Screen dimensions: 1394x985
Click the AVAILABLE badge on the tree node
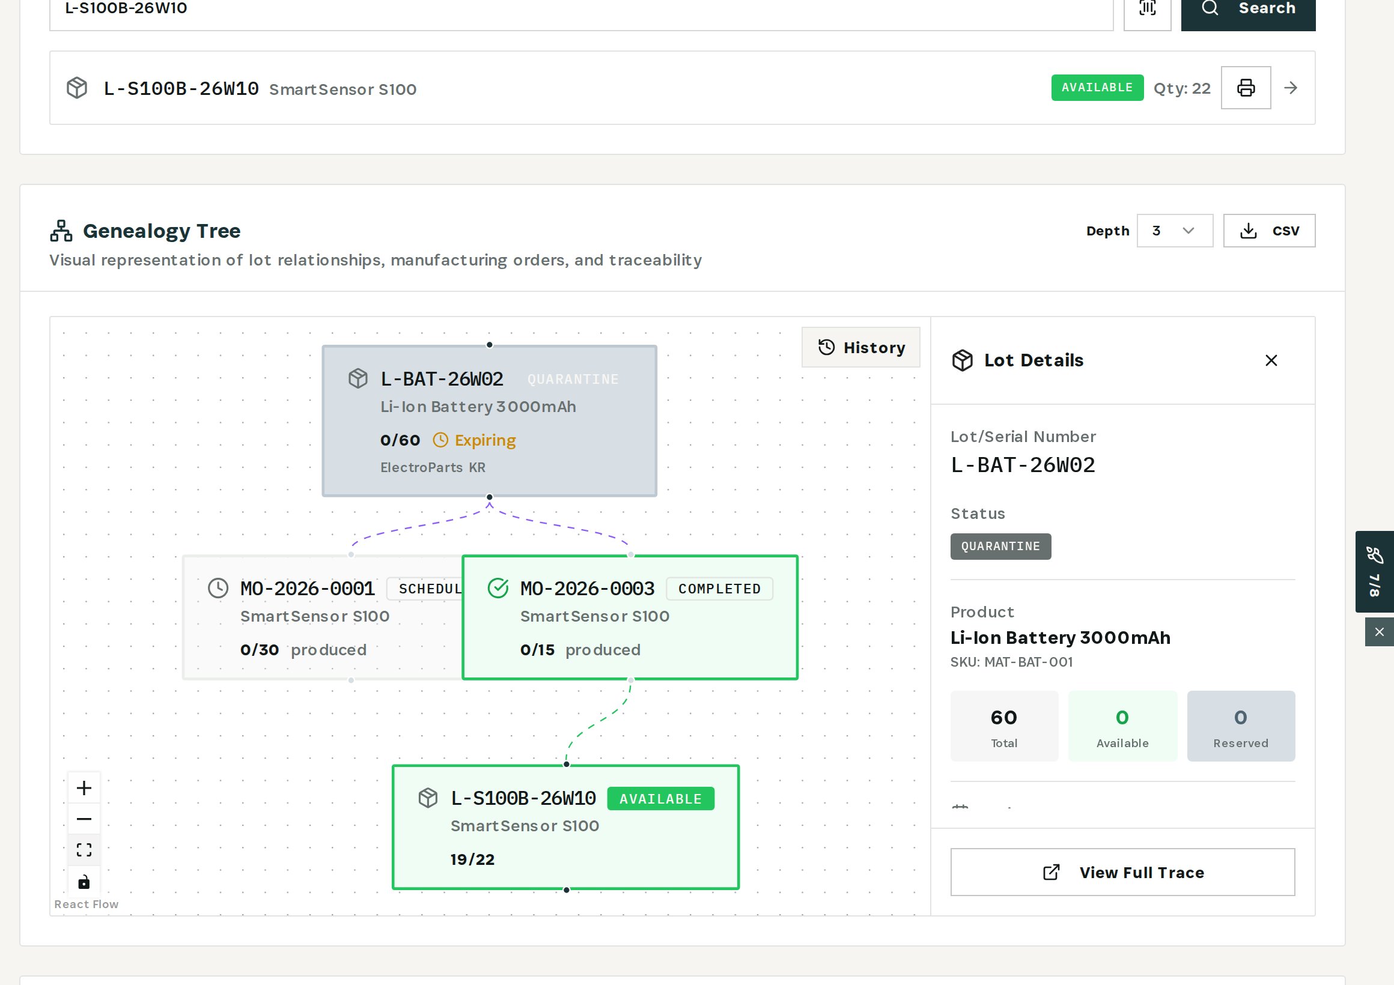(x=660, y=799)
